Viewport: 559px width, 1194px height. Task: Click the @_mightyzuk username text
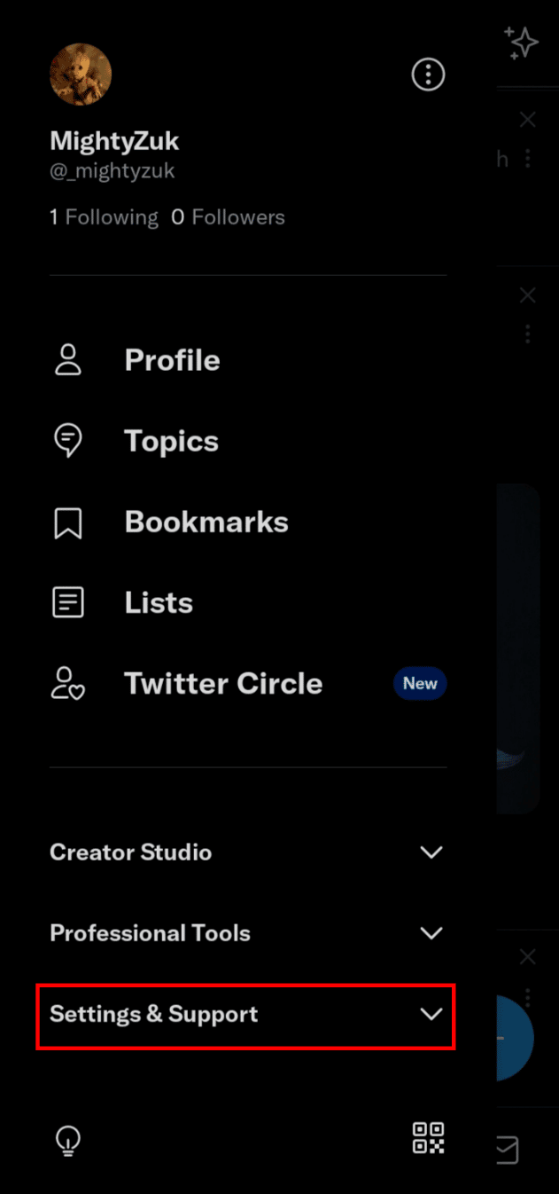coord(113,171)
